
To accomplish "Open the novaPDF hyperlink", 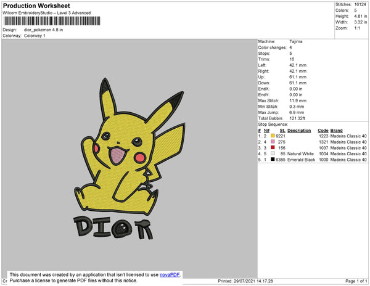I will tap(170, 275).
